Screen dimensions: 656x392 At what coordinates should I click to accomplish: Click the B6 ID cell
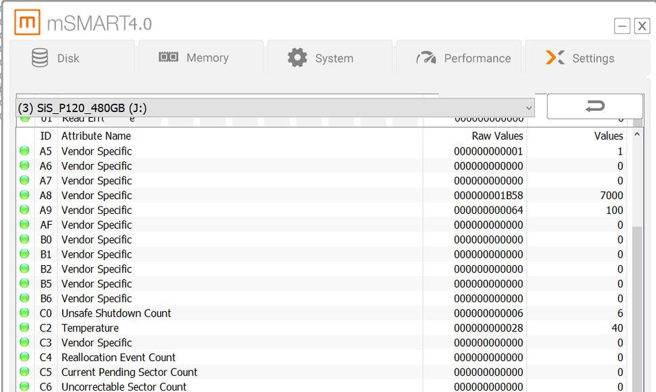[46, 298]
